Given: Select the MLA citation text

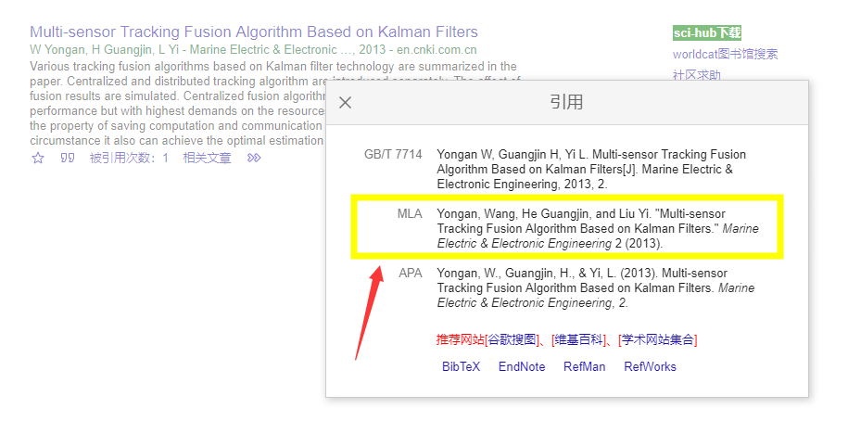Looking at the screenshot, I should tap(598, 228).
